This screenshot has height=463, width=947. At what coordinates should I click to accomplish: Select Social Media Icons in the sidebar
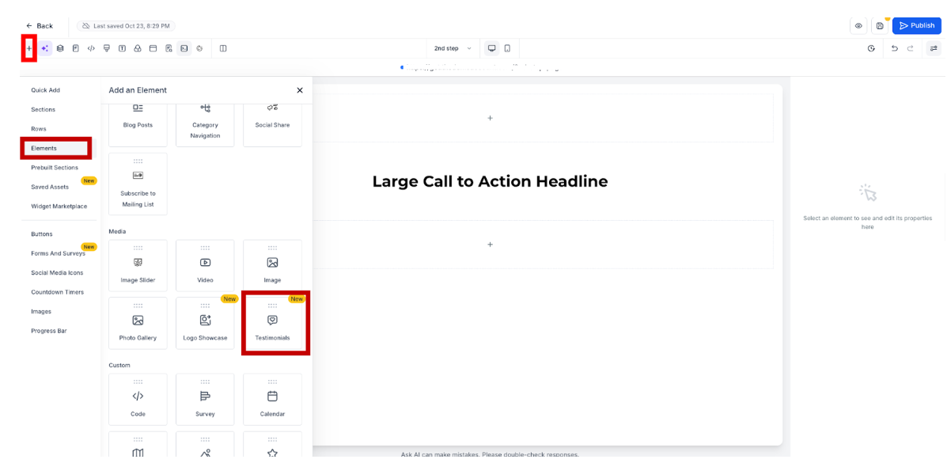58,272
